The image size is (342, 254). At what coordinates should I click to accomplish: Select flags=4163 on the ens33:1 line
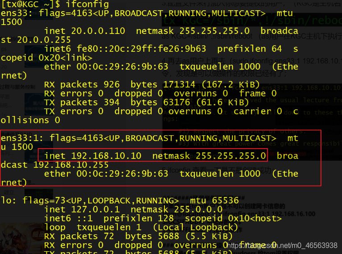click(x=76, y=138)
